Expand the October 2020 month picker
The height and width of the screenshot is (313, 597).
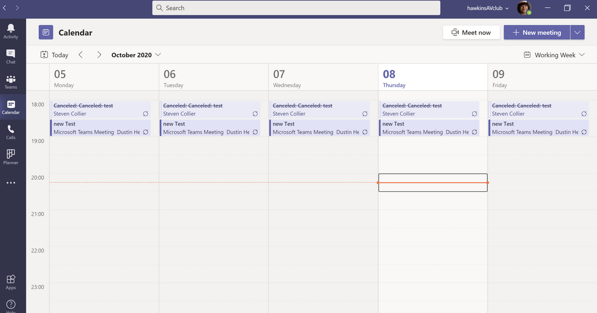136,55
